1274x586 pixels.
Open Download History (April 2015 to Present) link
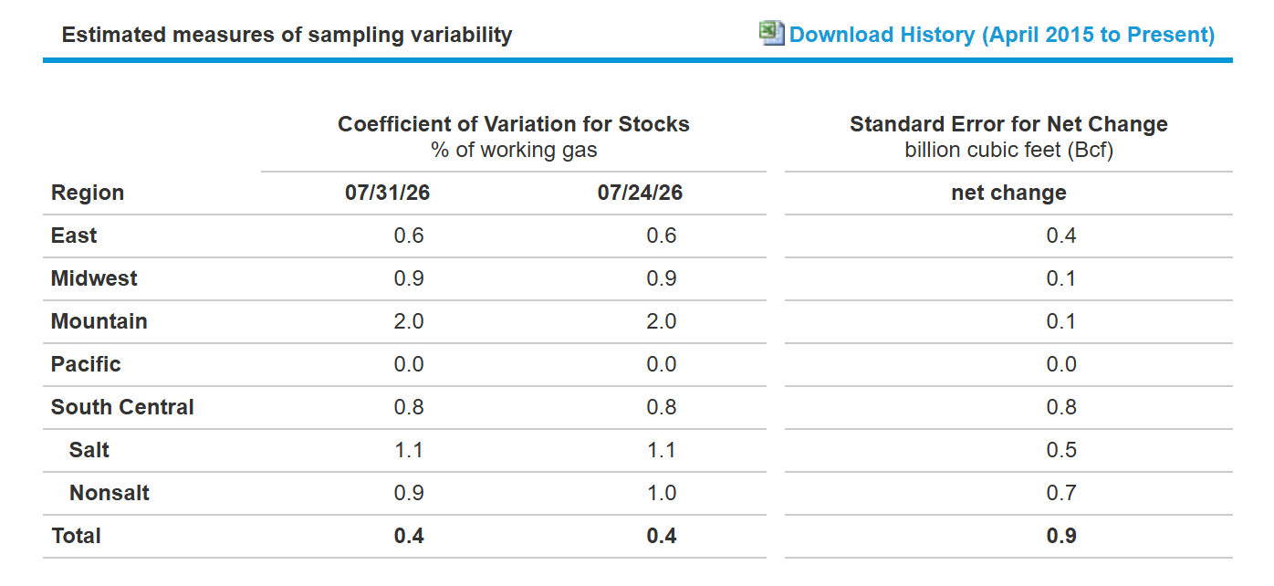point(1002,35)
